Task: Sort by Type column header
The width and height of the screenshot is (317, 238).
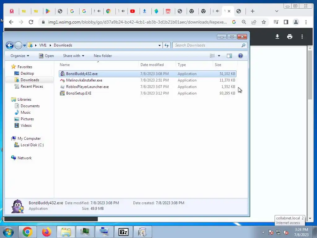Action: pos(194,65)
